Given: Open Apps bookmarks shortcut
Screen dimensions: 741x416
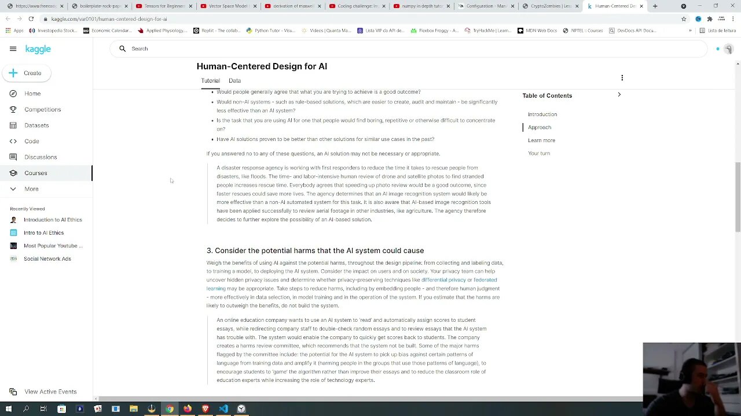Looking at the screenshot, I should coord(14,31).
